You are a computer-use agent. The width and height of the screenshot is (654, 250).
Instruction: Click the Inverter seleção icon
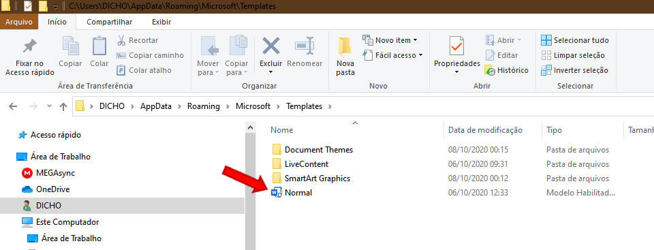(546, 70)
